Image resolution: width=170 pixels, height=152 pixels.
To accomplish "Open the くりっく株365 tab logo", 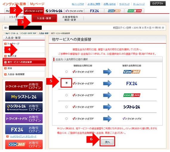I will pos(135,11).
